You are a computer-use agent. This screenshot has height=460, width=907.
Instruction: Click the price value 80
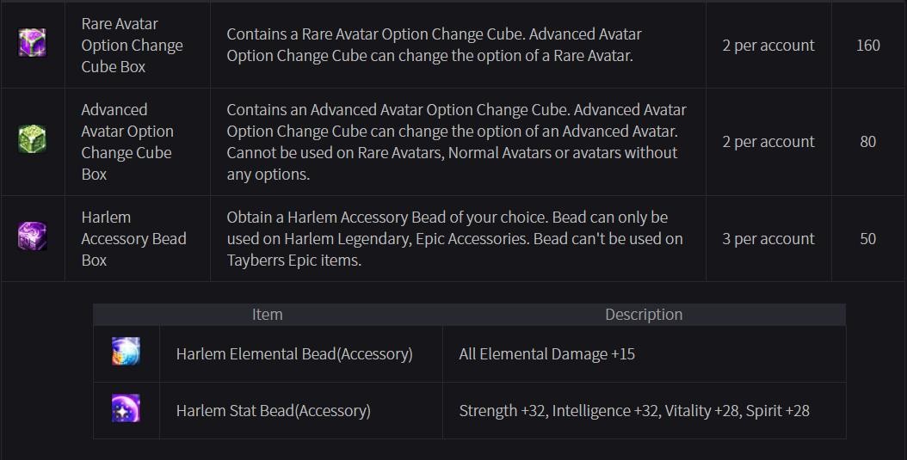point(867,142)
